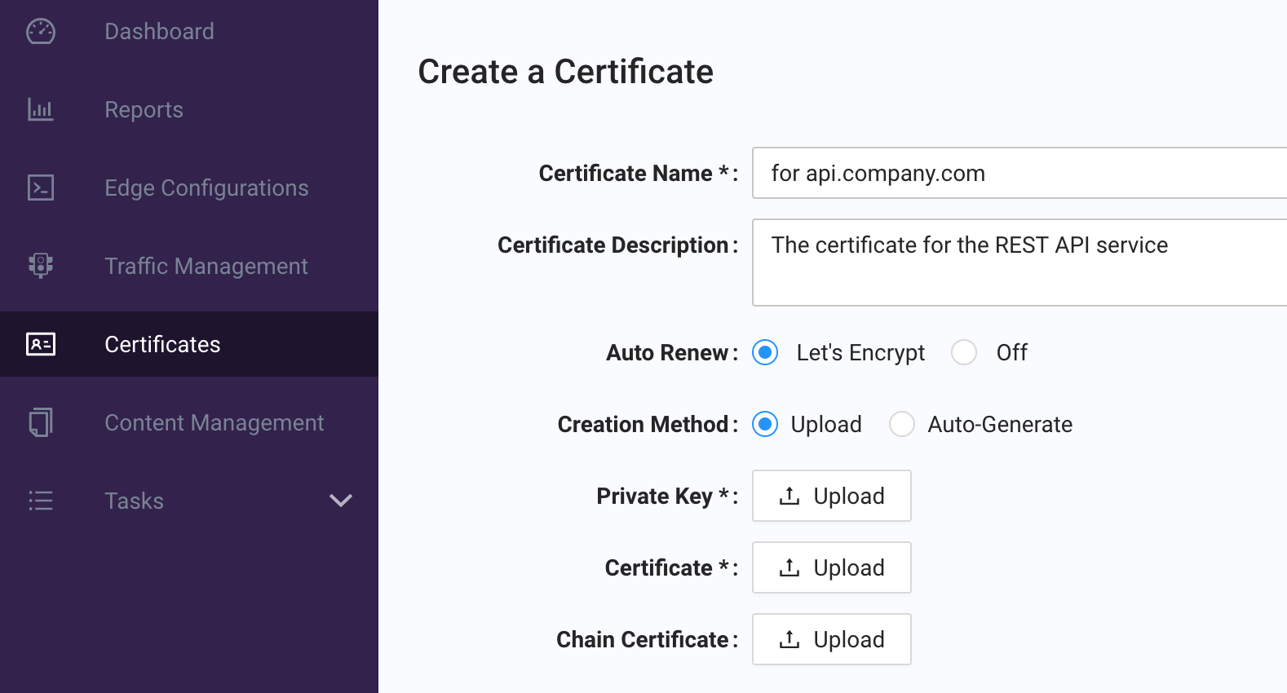This screenshot has width=1287, height=693.
Task: Click the Edge Configurations terminal icon
Action: pos(41,188)
